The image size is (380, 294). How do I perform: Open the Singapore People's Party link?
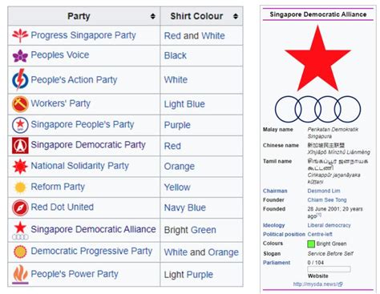83,124
